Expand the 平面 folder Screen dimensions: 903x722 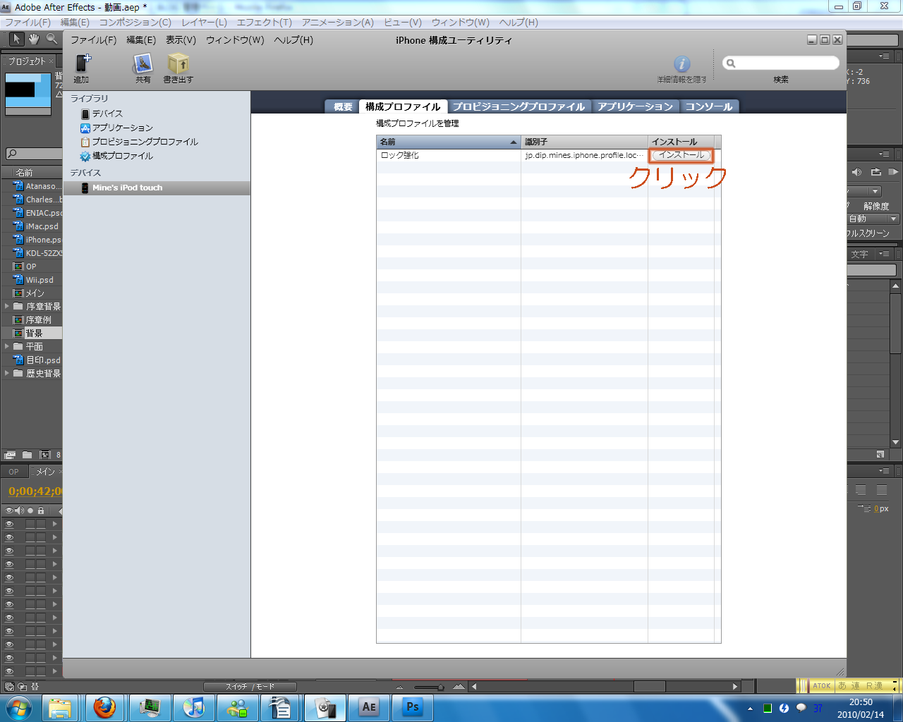click(x=7, y=347)
